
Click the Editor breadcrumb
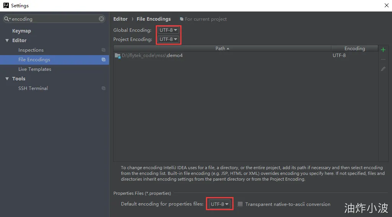tap(120, 19)
